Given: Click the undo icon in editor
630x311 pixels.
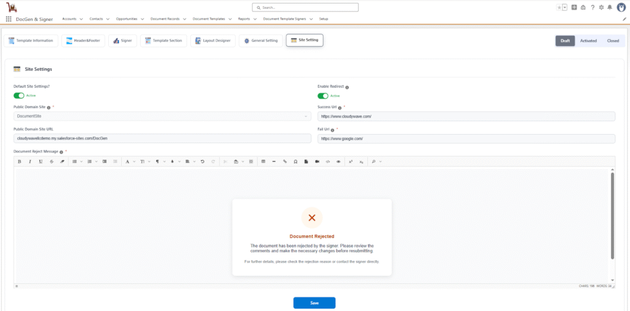Looking at the screenshot, I should point(202,162).
